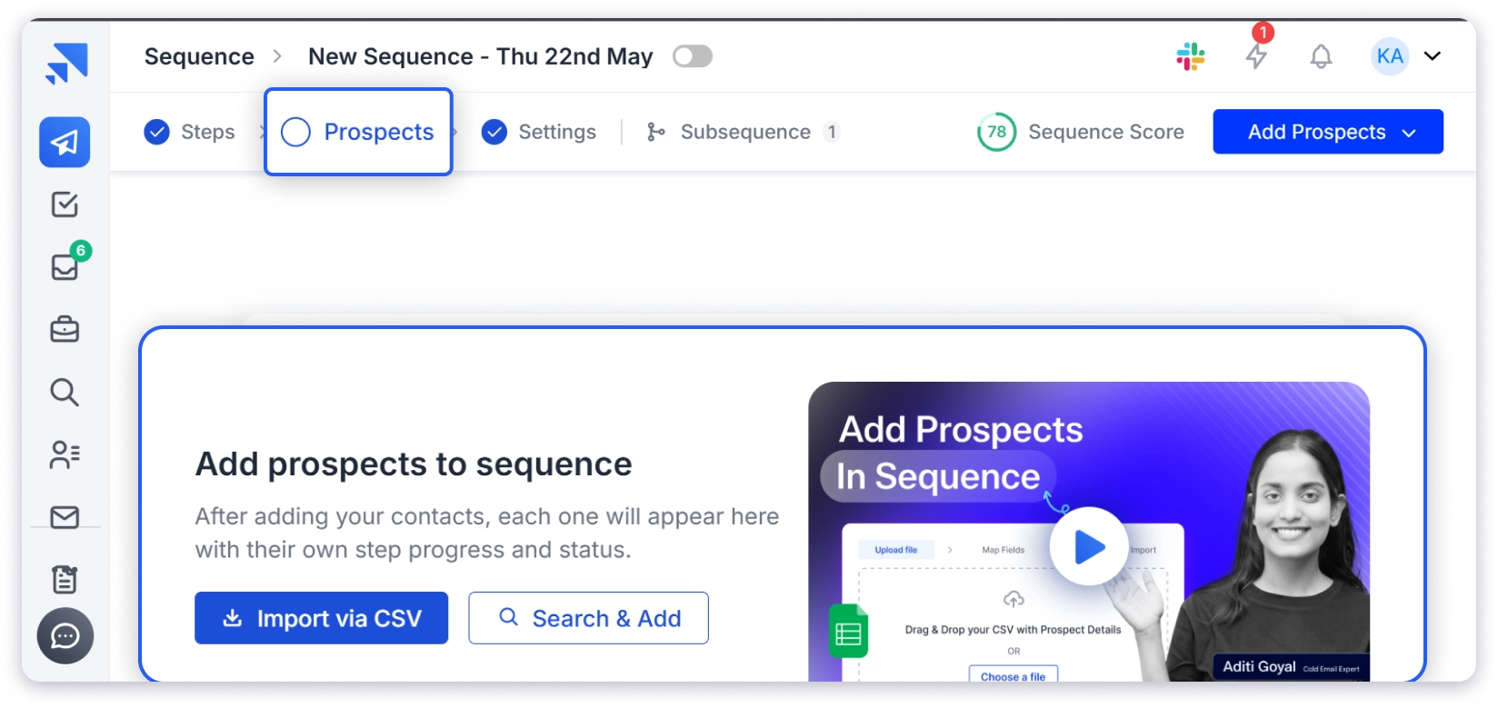1498x708 pixels.
Task: Click Import via CSV button
Action: (x=321, y=618)
